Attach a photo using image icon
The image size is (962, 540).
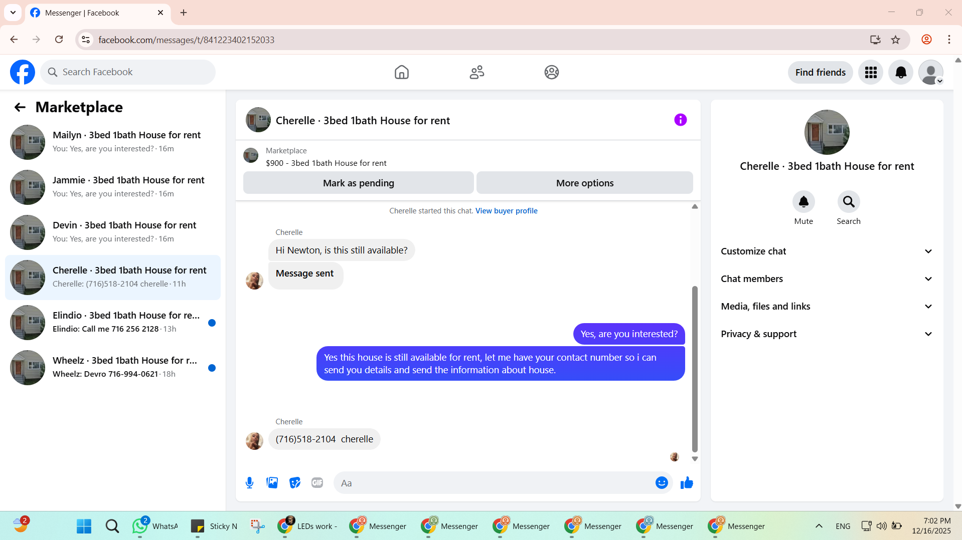(x=272, y=483)
